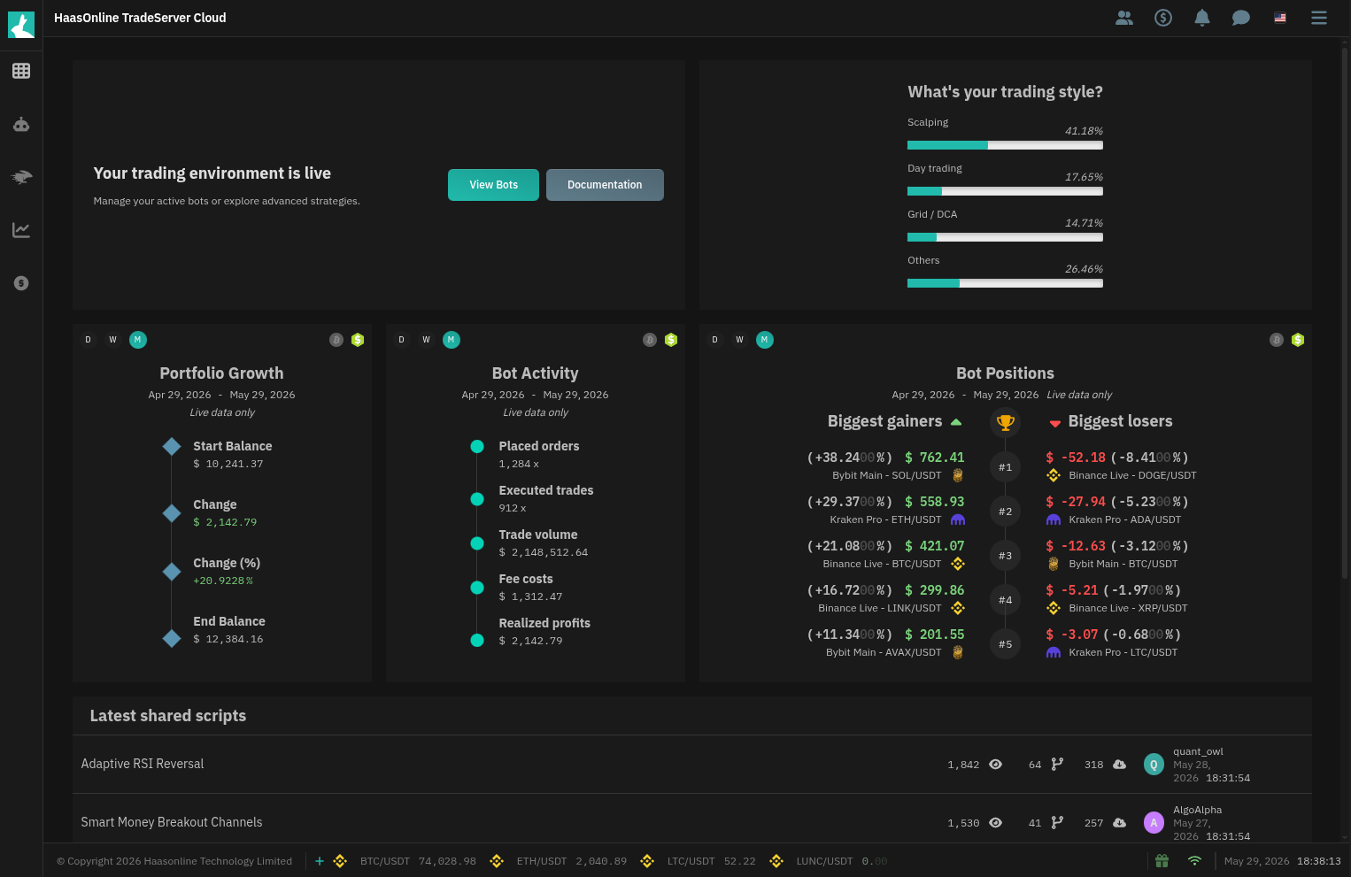Open the dollar circle icon in header
This screenshot has height=877, width=1351.
pos(1163,18)
